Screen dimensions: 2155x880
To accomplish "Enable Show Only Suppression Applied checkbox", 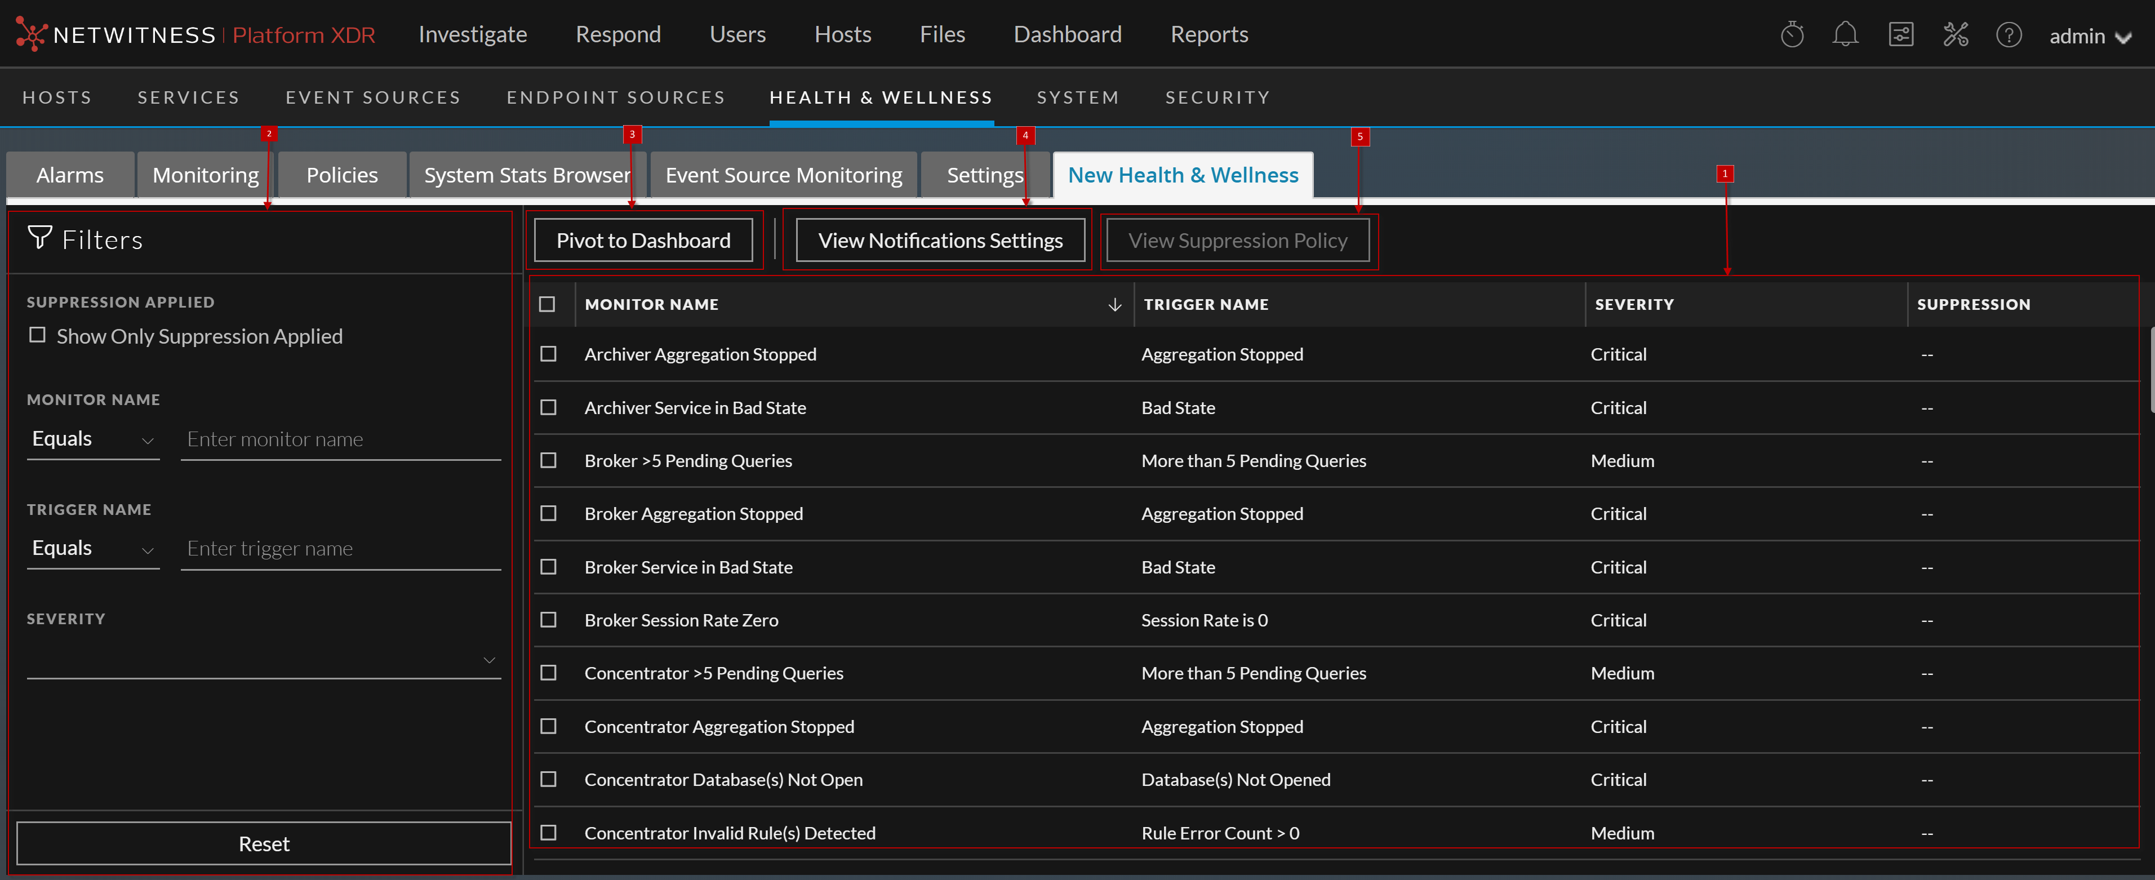I will tap(38, 335).
